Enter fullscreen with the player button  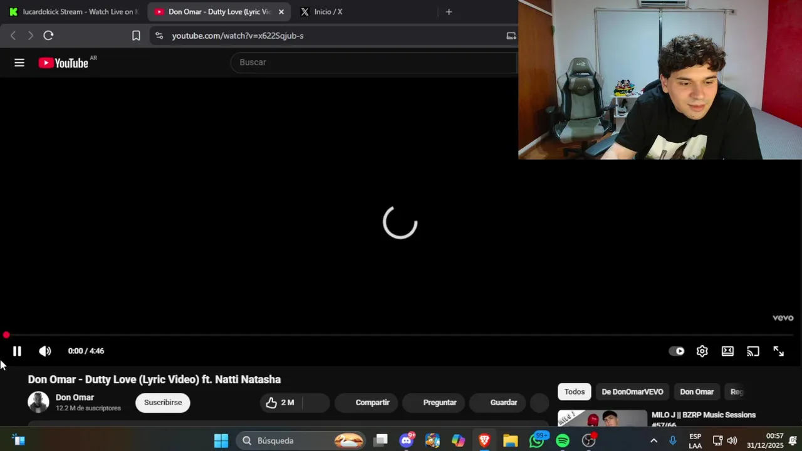click(778, 351)
